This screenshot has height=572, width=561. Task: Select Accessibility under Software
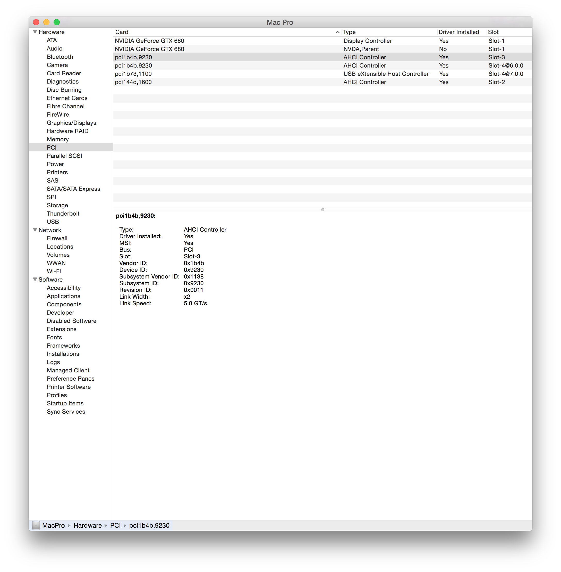pyautogui.click(x=64, y=288)
